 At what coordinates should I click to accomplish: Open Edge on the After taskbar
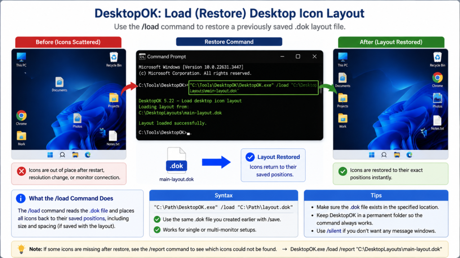click(409, 155)
